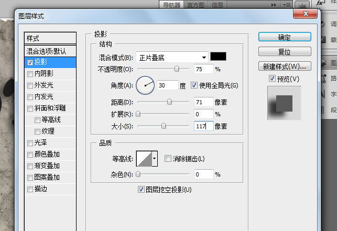
Task: Enable the 斜面和浮雕 style checkbox
Action: click(x=30, y=108)
